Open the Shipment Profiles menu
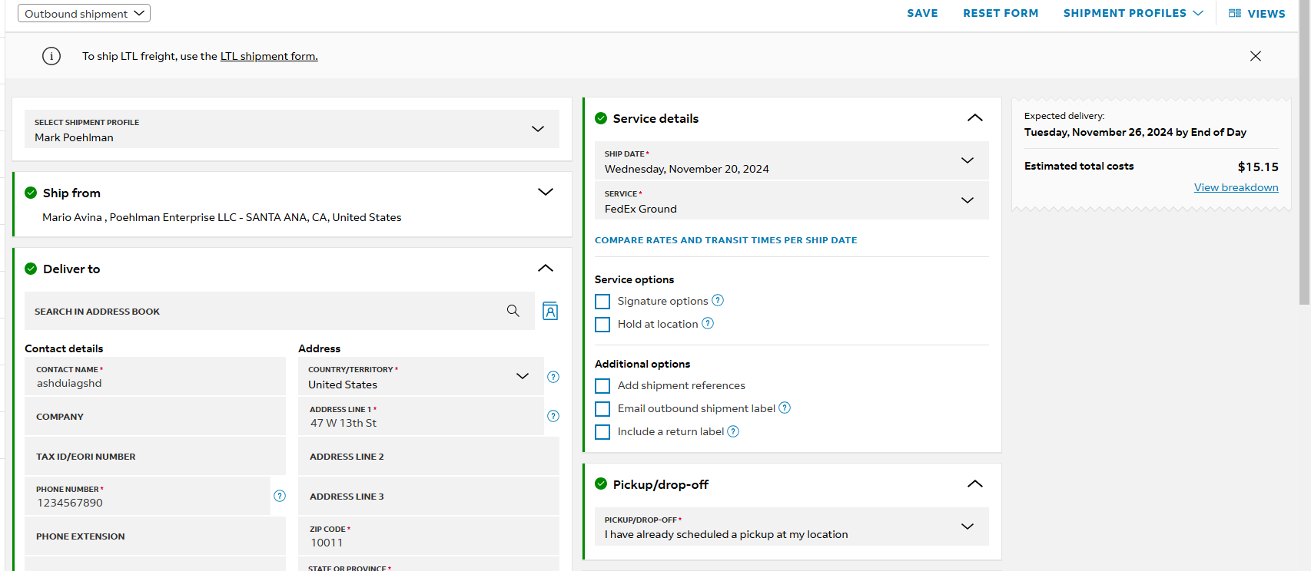1311x571 pixels. point(1133,13)
